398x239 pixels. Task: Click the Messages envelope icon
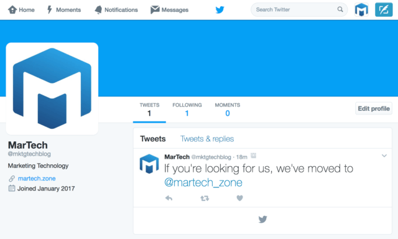pos(155,10)
